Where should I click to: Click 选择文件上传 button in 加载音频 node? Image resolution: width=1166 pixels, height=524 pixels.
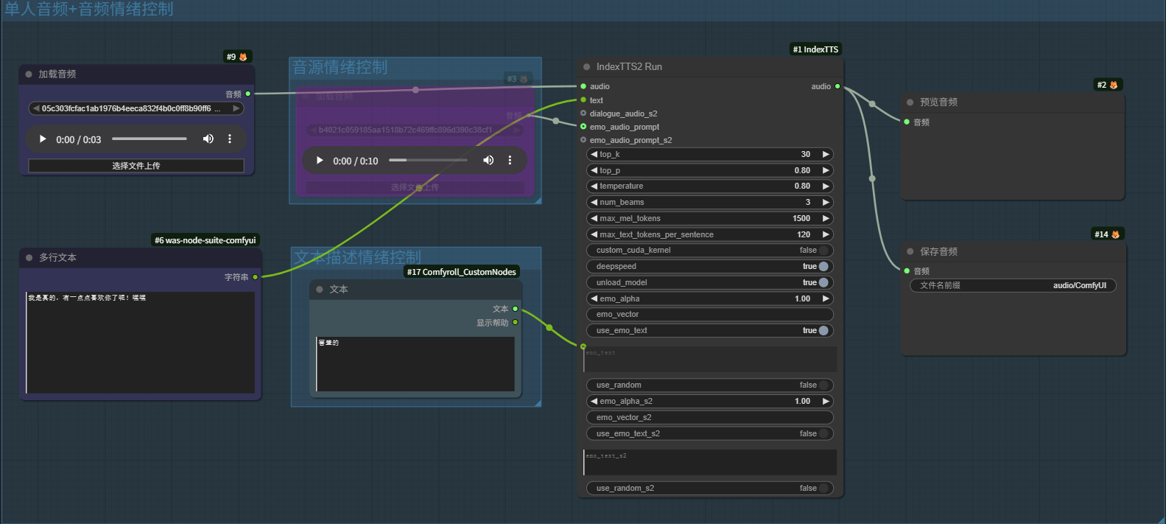pos(136,166)
